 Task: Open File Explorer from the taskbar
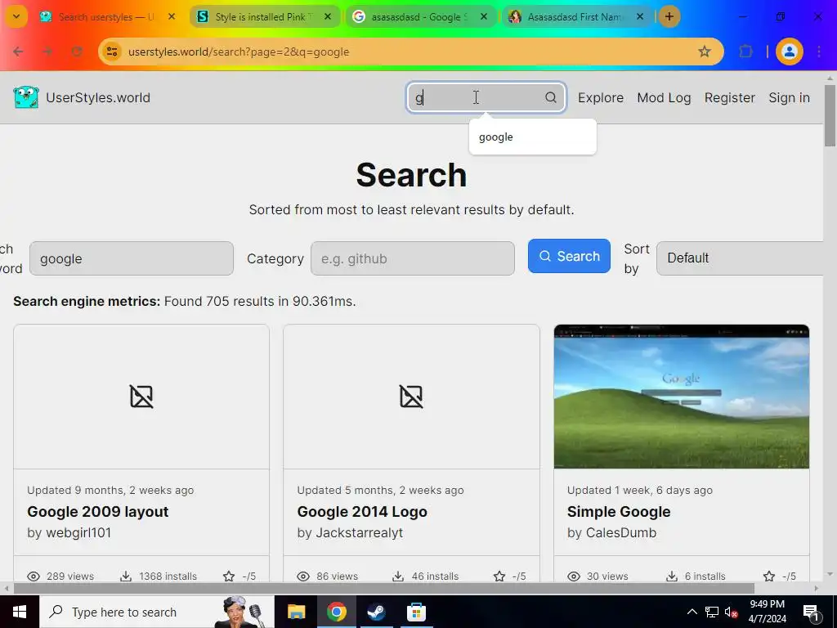[x=296, y=612]
